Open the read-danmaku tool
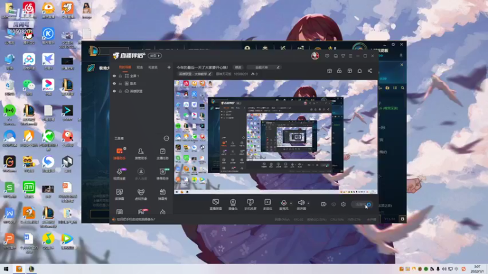488x274 pixels. [x=120, y=194]
